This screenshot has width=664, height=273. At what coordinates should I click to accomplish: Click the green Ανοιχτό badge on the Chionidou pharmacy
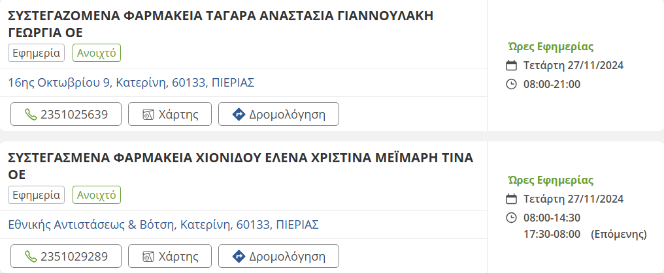(x=97, y=195)
